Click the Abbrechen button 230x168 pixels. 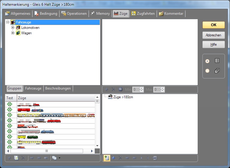pos(213,35)
